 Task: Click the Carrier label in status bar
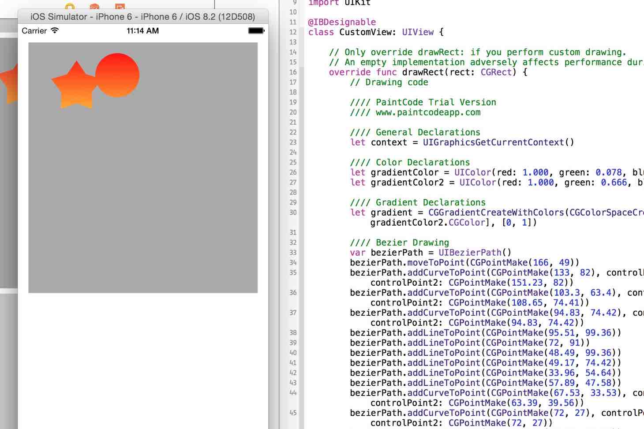coord(34,31)
